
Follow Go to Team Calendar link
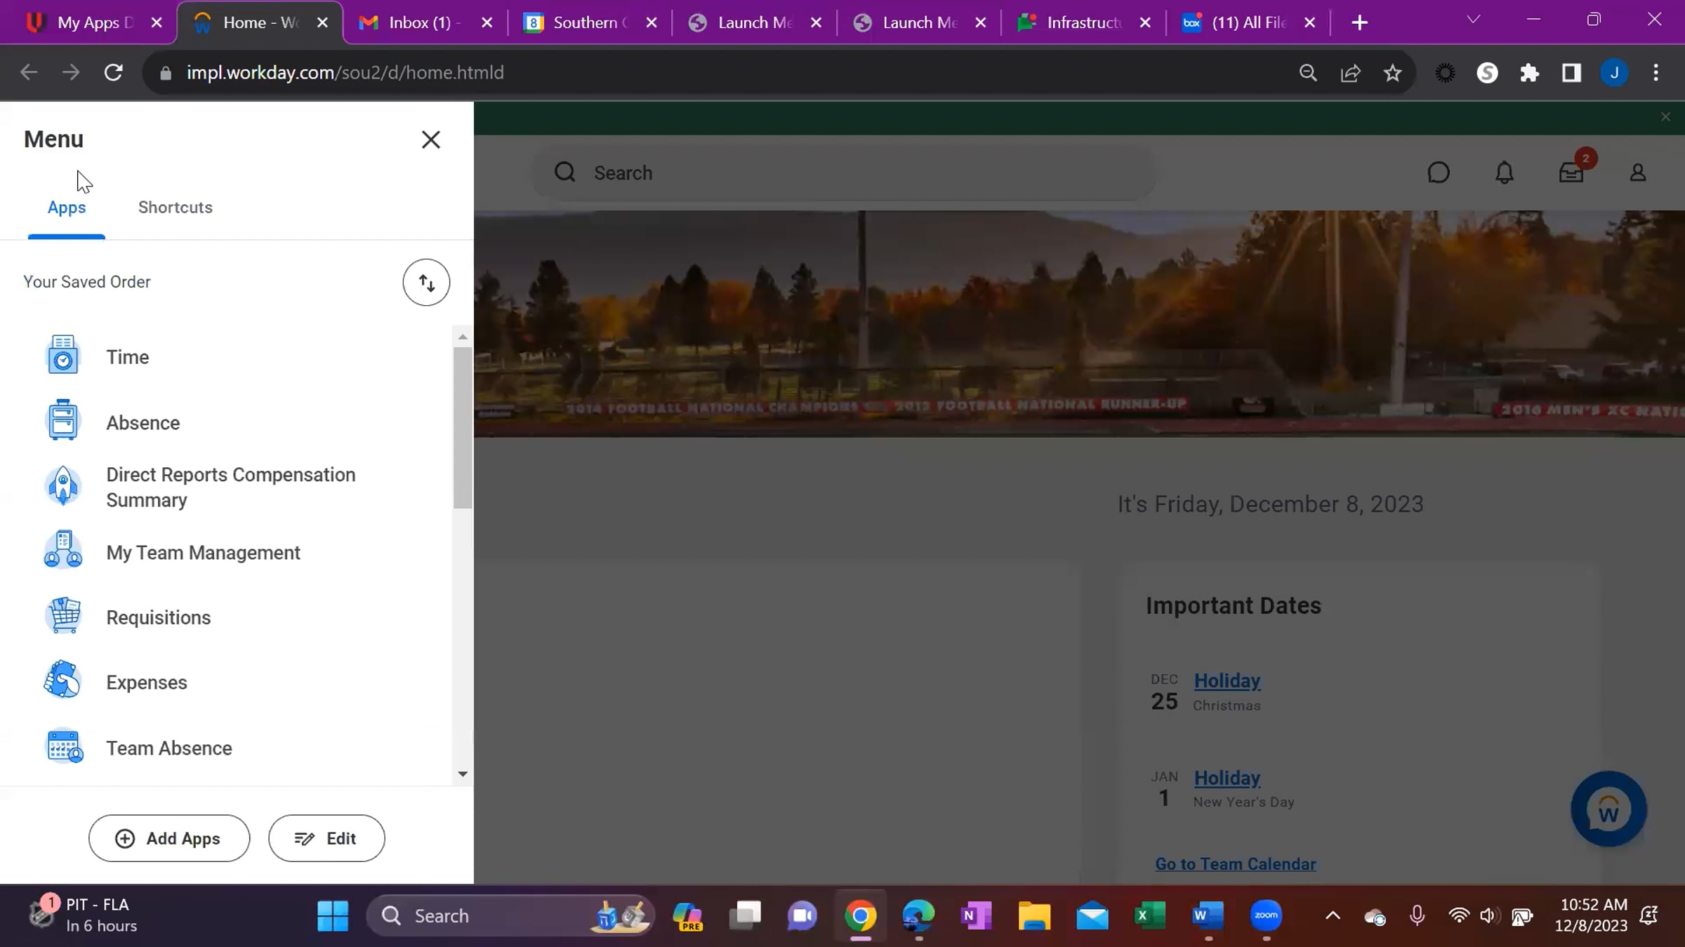pos(1236,864)
